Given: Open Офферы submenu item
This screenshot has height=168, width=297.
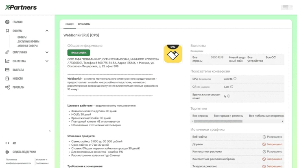Looking at the screenshot, I should point(22,37).
